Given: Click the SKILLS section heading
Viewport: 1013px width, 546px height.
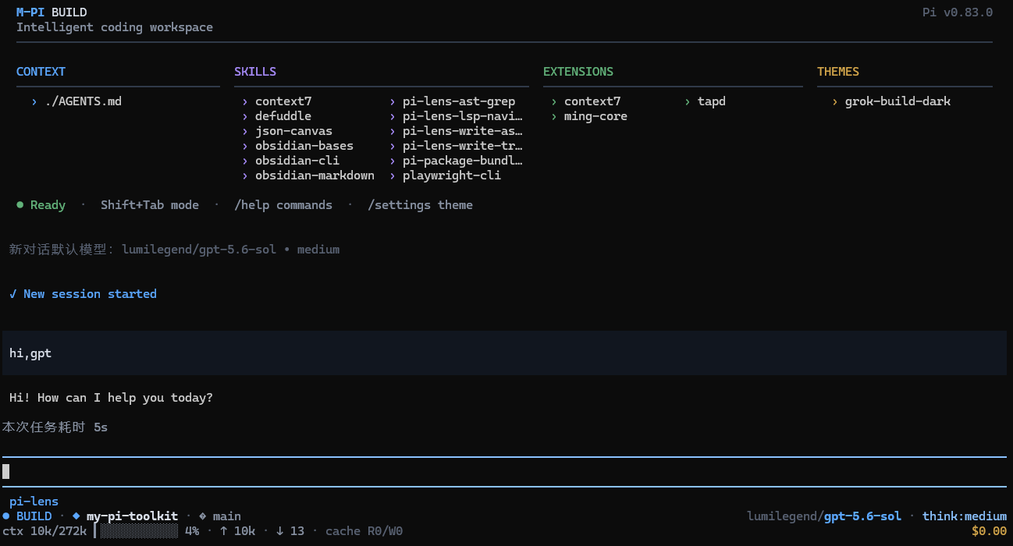Looking at the screenshot, I should (x=255, y=72).
